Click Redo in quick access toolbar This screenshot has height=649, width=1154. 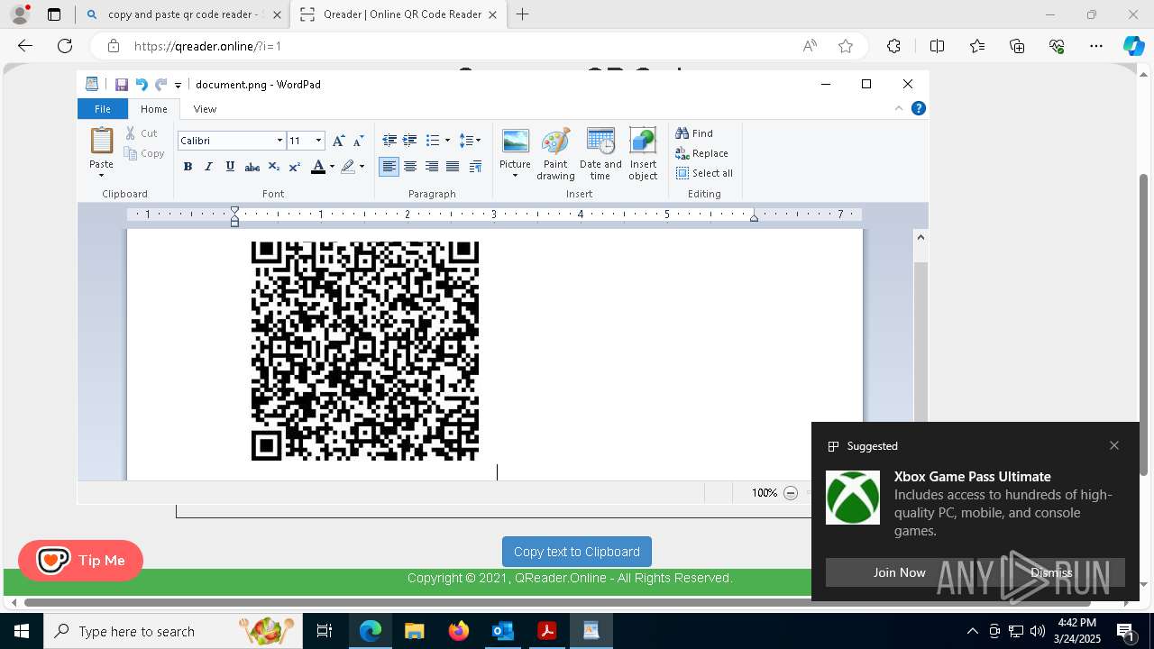[x=160, y=85]
